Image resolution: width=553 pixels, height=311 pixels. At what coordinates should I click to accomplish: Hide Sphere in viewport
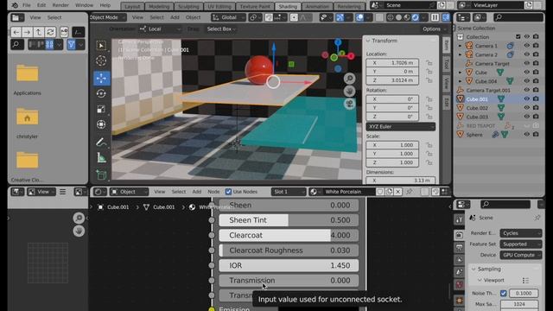(527, 135)
